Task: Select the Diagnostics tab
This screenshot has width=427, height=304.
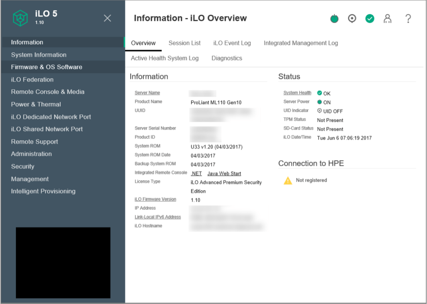Action: click(227, 58)
